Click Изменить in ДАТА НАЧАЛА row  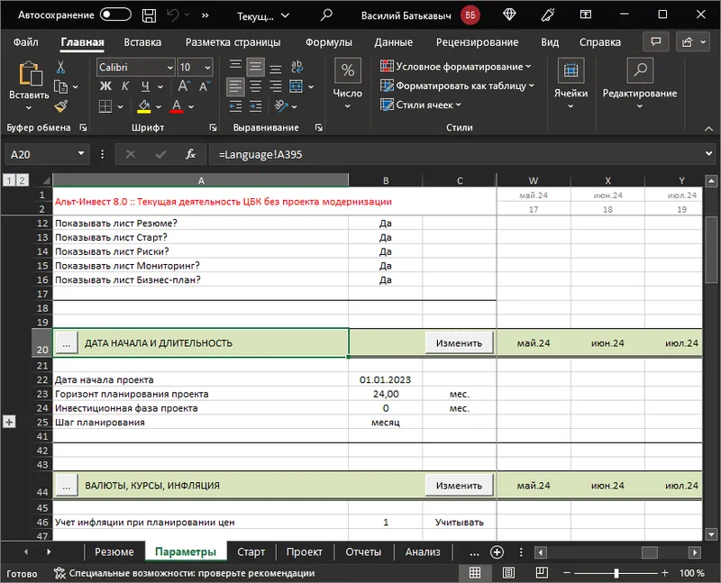(x=459, y=343)
